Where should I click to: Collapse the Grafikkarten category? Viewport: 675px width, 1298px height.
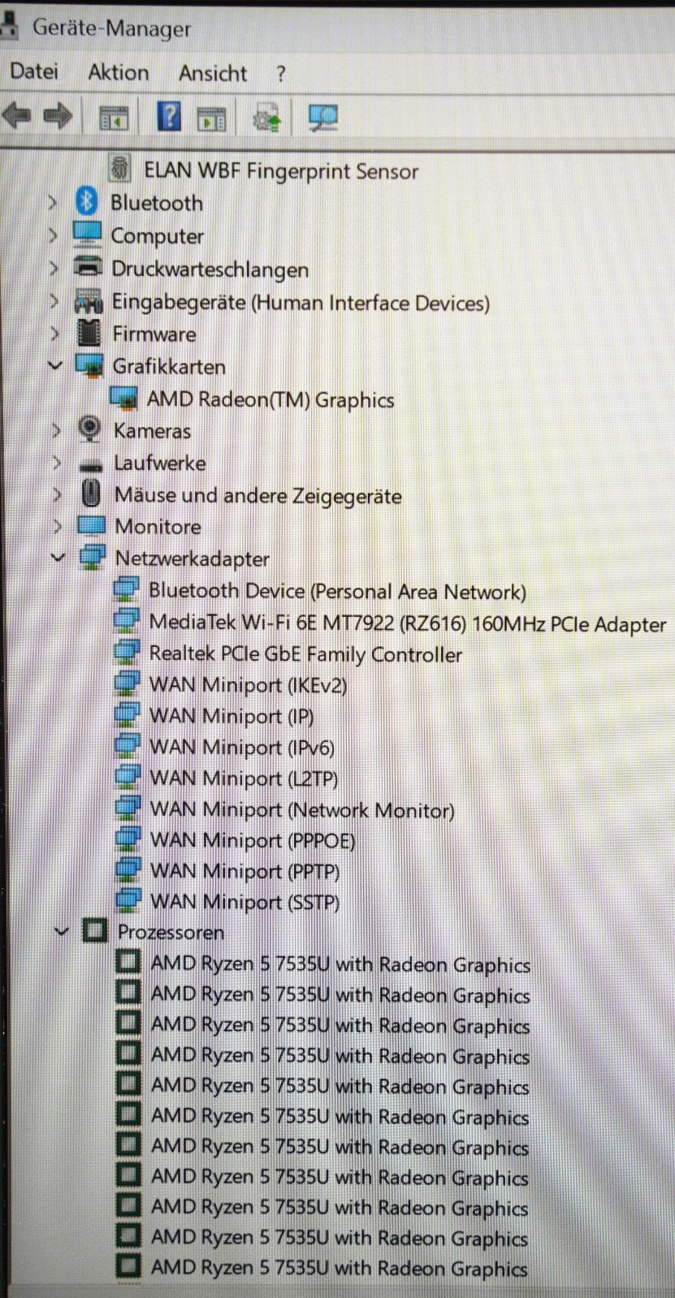pos(55,365)
